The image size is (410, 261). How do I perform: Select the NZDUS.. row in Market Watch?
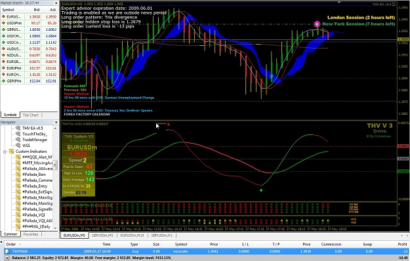[29, 55]
